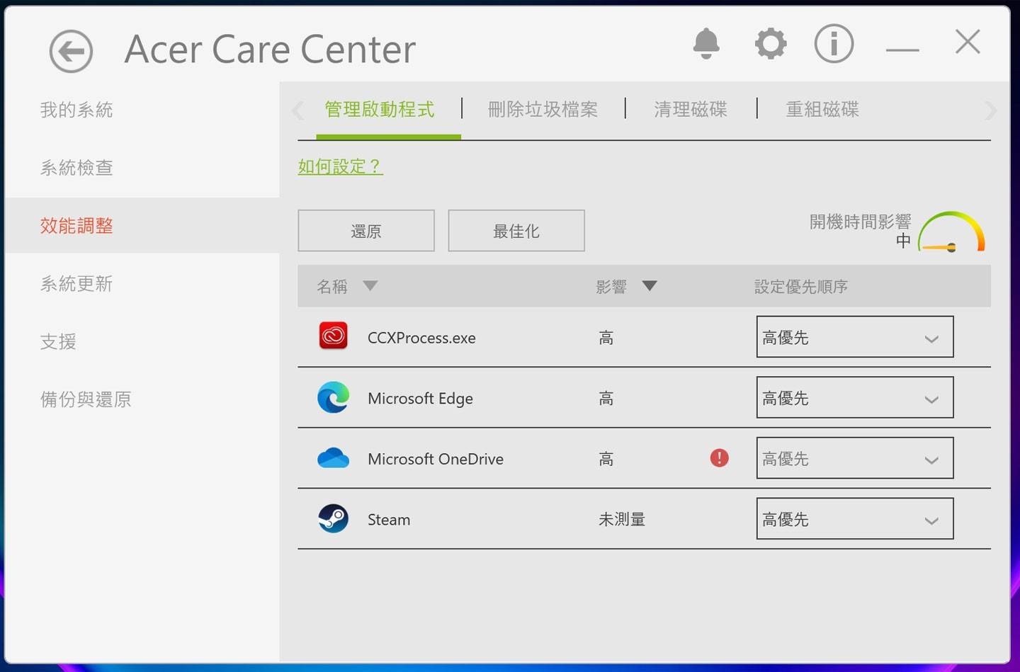Click the Microsoft OneDrive cloud icon
1020x672 pixels.
pos(333,458)
